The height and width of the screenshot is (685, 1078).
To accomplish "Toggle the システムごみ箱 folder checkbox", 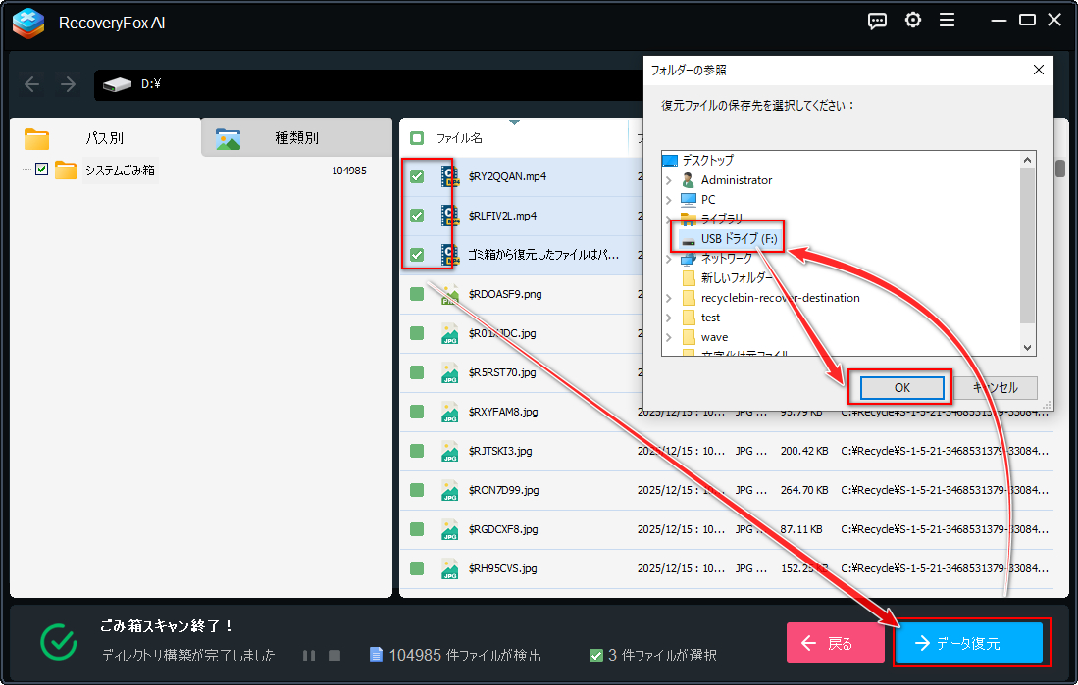I will 41,170.
